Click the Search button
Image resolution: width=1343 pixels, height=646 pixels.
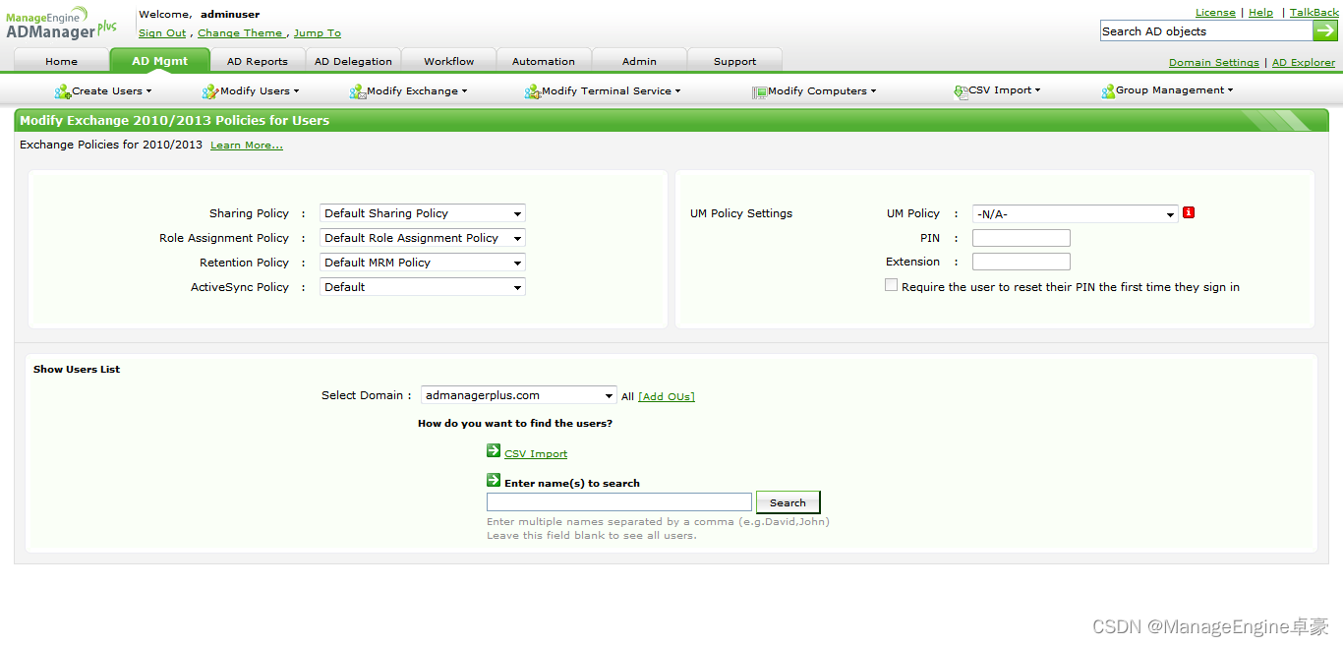pyautogui.click(x=788, y=502)
